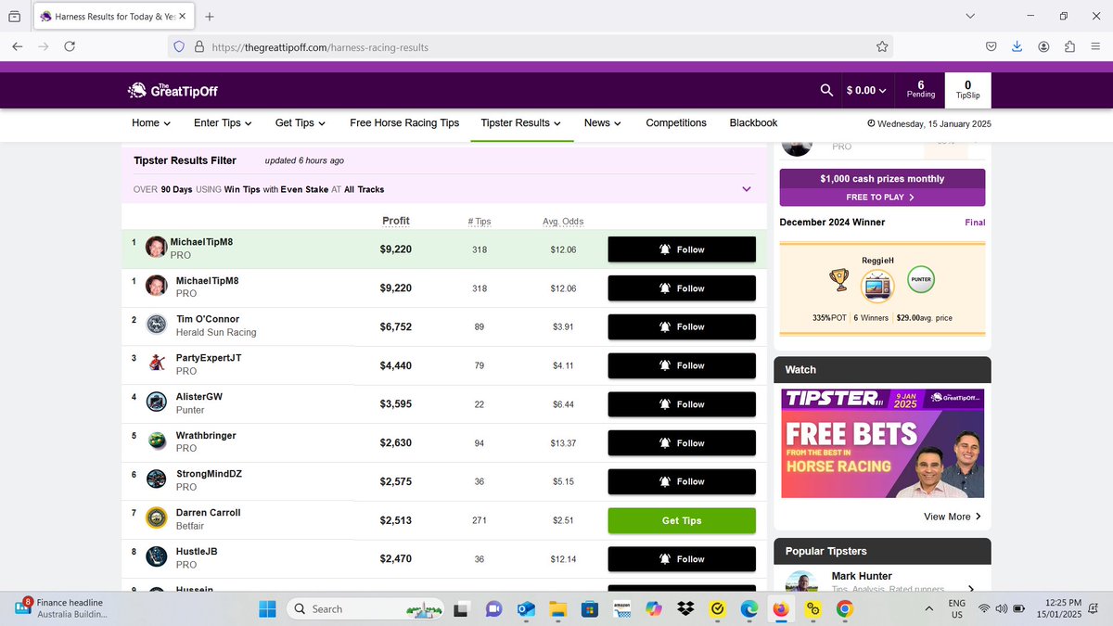Click the GreatTipOff logo

pyautogui.click(x=173, y=90)
